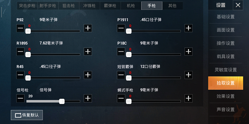Screen dimensions: 249x124
Task: Close the 设置 panel with X
Action: tap(238, 5)
